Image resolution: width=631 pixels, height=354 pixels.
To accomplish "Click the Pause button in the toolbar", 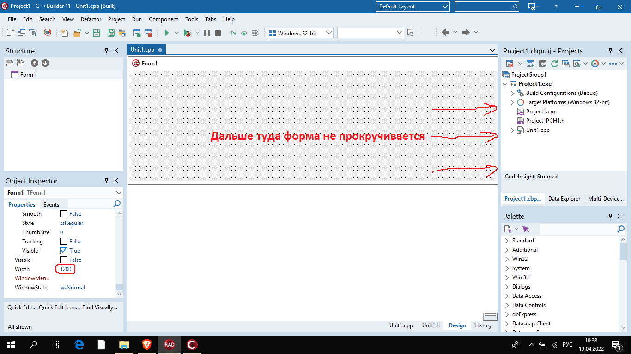I will (207, 33).
